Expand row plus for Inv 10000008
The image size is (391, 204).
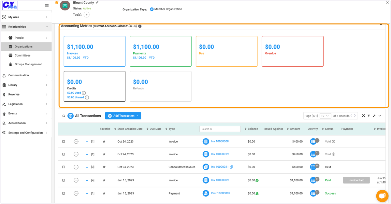(87, 142)
